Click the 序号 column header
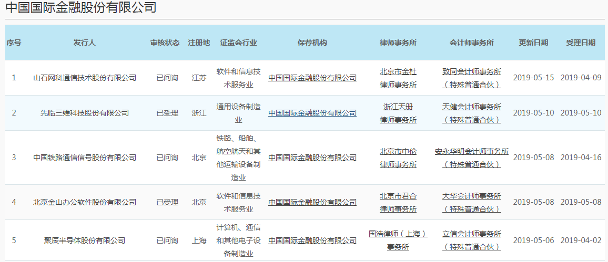Viewport: 608px width, 262px height. 14,43
